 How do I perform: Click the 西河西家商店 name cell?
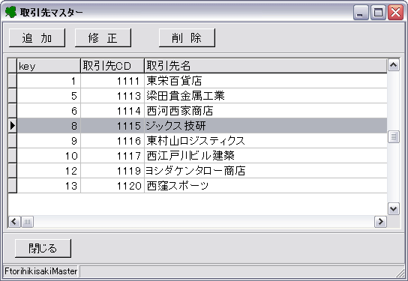pyautogui.click(x=265, y=111)
